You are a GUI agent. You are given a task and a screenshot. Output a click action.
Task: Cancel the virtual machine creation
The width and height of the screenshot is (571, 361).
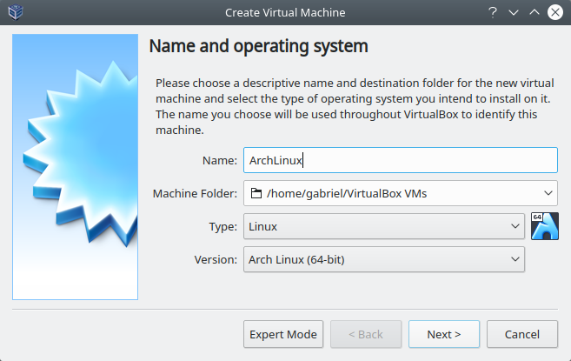tap(522, 334)
